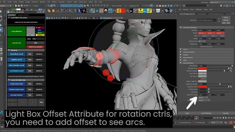Click the Red Mat Color swatch
The image size is (235, 132).
coord(202,69)
